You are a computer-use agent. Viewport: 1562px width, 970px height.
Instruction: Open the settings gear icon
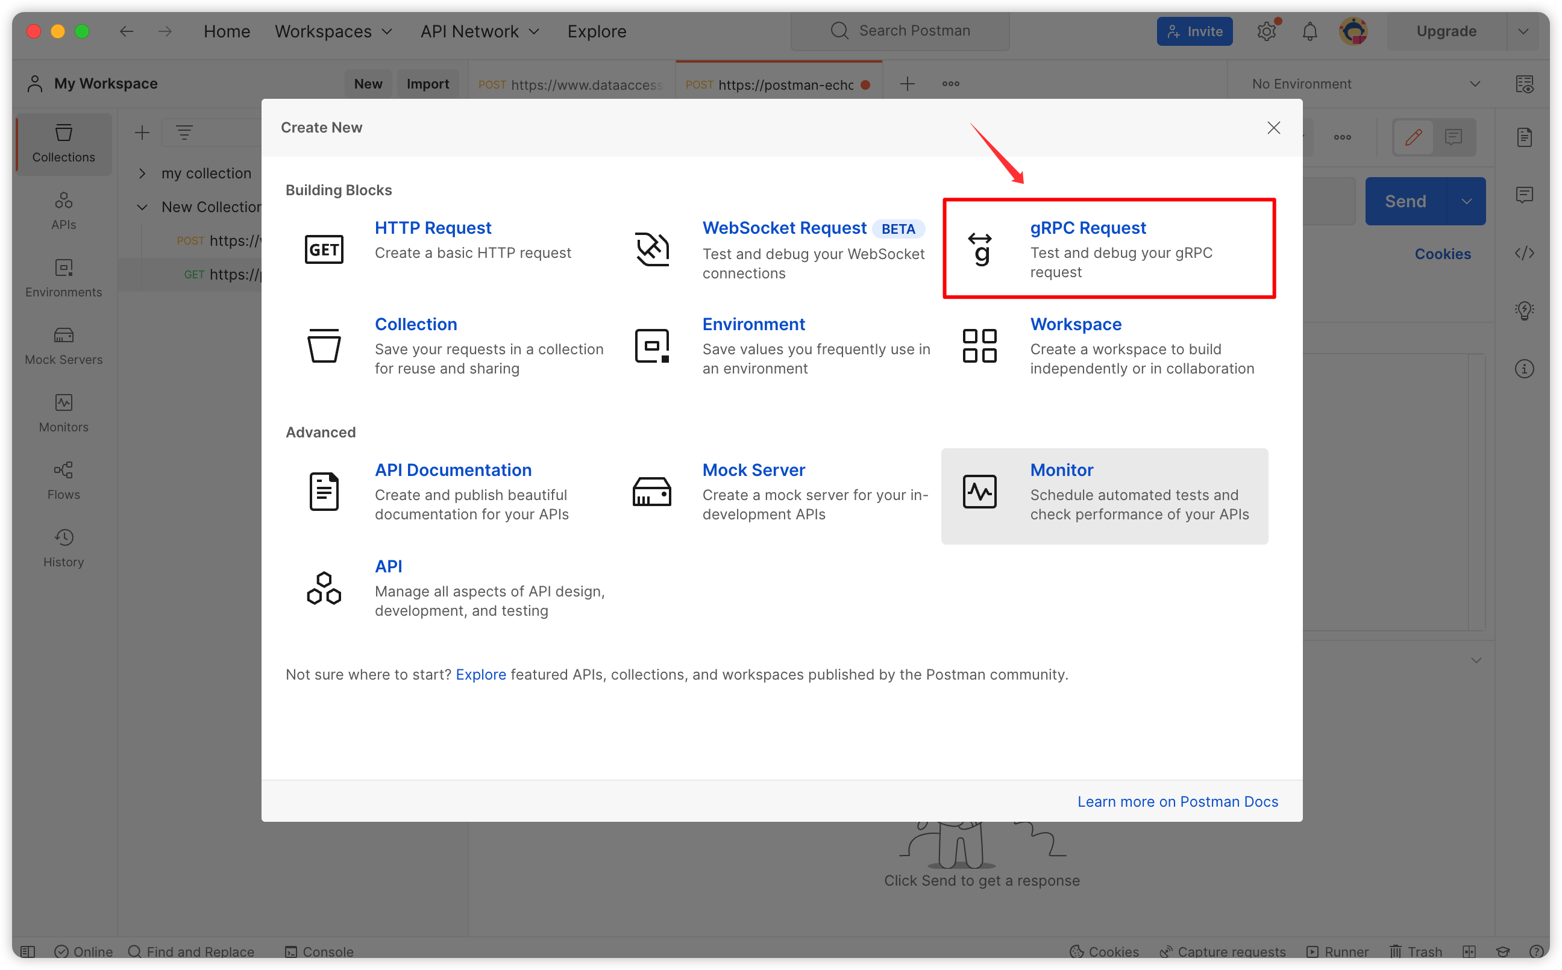coord(1266,31)
